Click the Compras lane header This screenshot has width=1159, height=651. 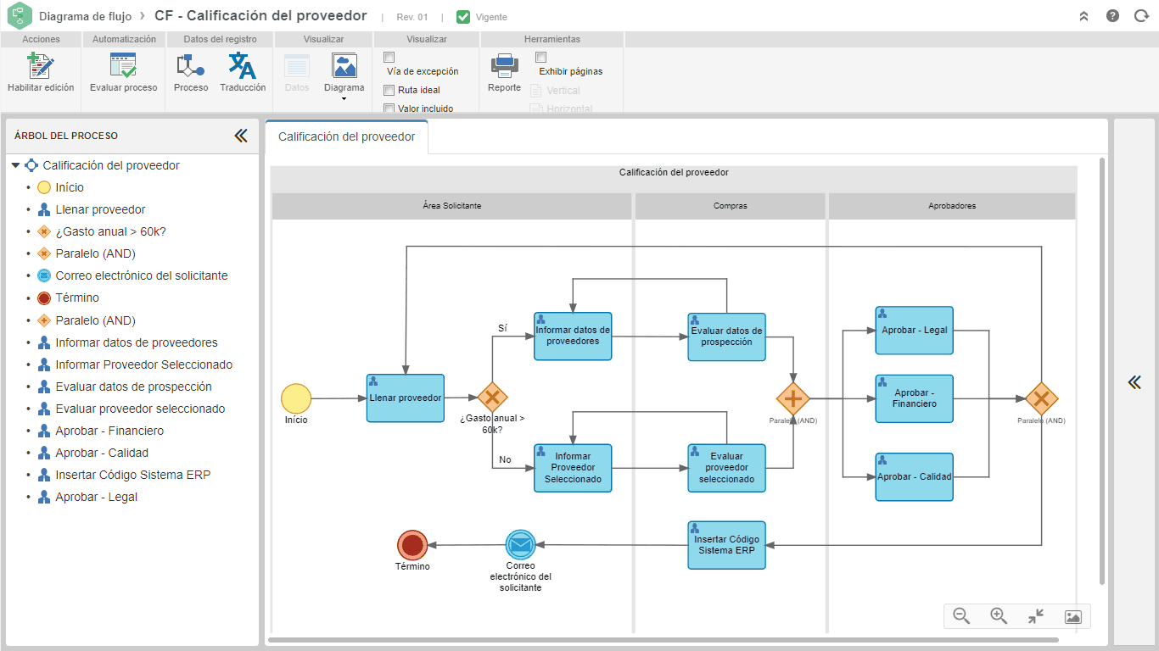coord(730,206)
